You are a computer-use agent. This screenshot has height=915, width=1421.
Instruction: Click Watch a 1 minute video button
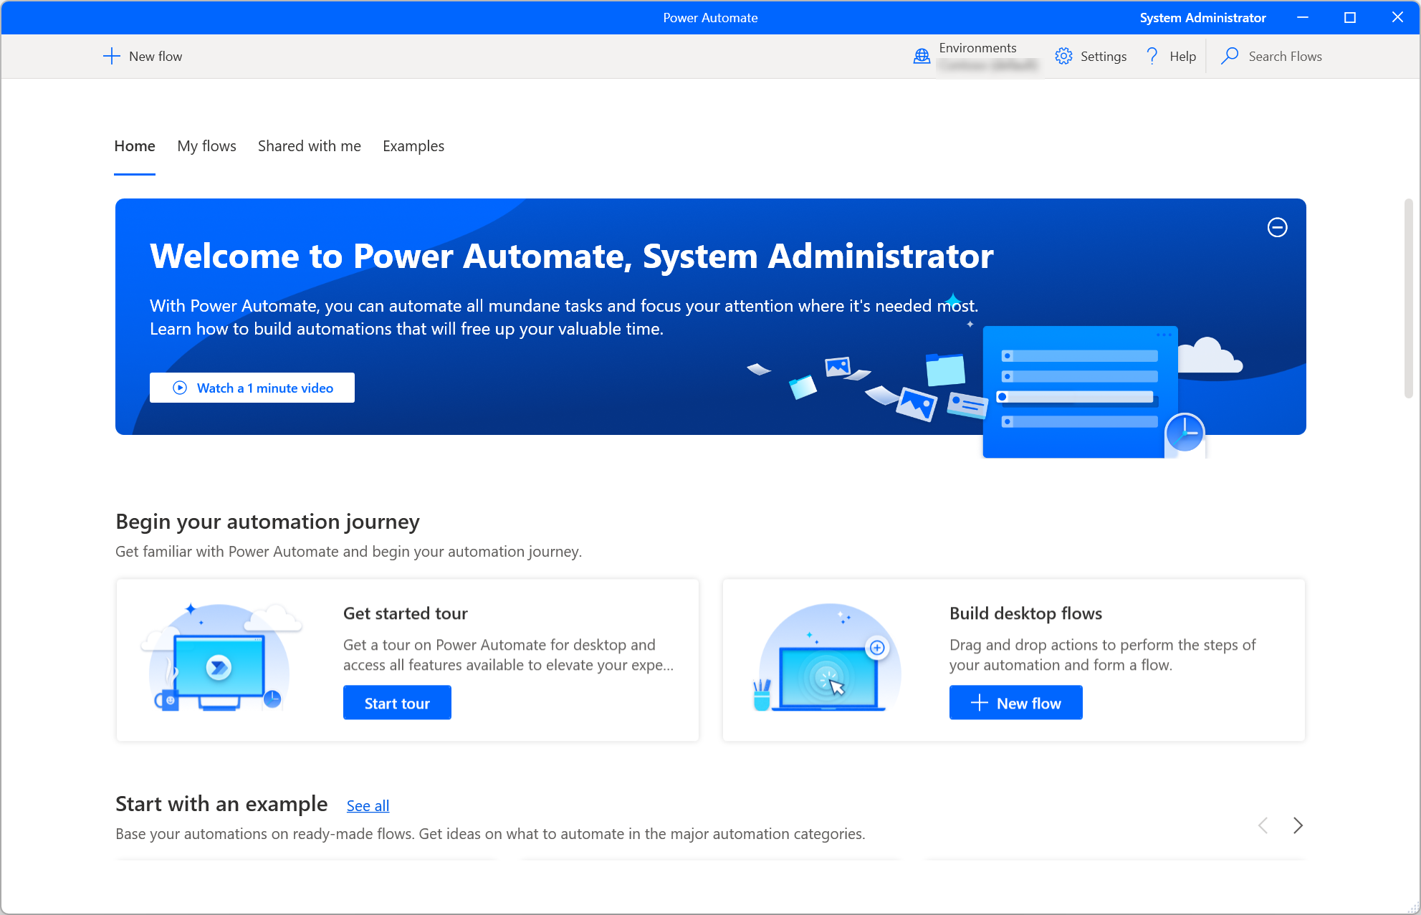(x=253, y=387)
